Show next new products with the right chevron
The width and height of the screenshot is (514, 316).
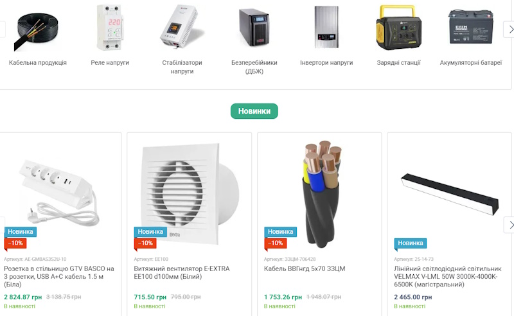509,225
